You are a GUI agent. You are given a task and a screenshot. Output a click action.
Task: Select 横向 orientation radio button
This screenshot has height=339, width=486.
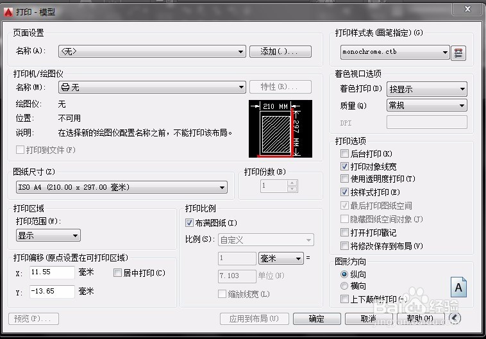coord(344,286)
